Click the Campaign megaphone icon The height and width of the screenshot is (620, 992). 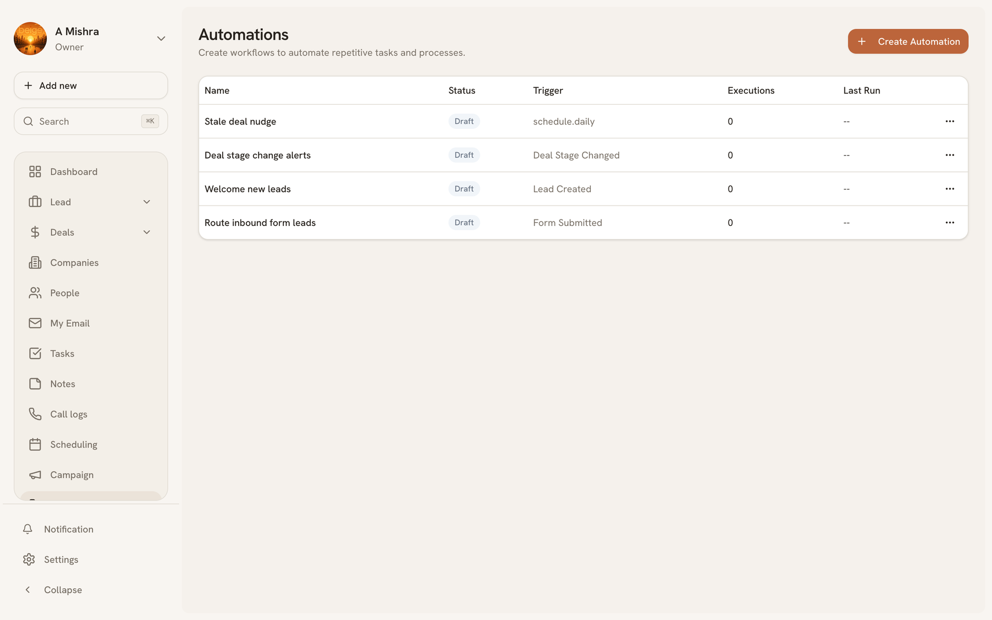35,475
